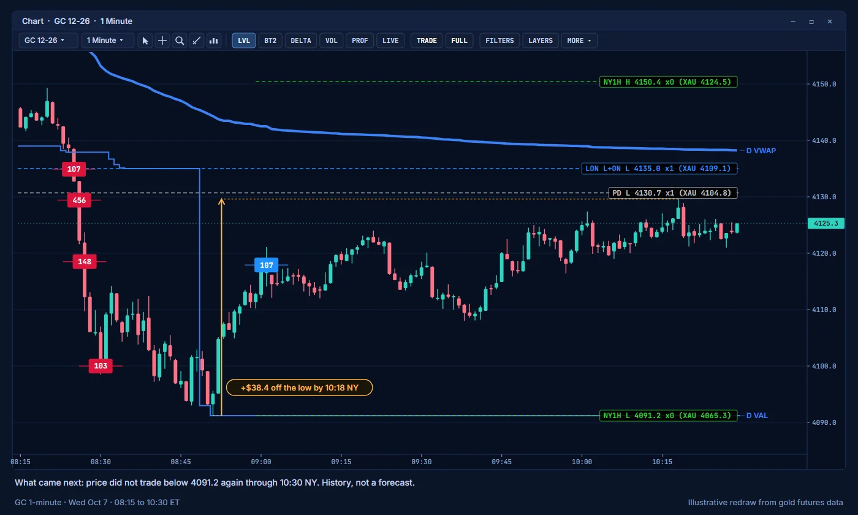Open the 1 Minute timeframe dropdown

108,40
